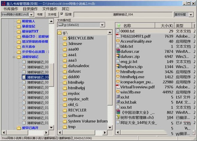Open the 文件操作 menu
The width and height of the screenshot is (197, 141).
[x=50, y=9]
